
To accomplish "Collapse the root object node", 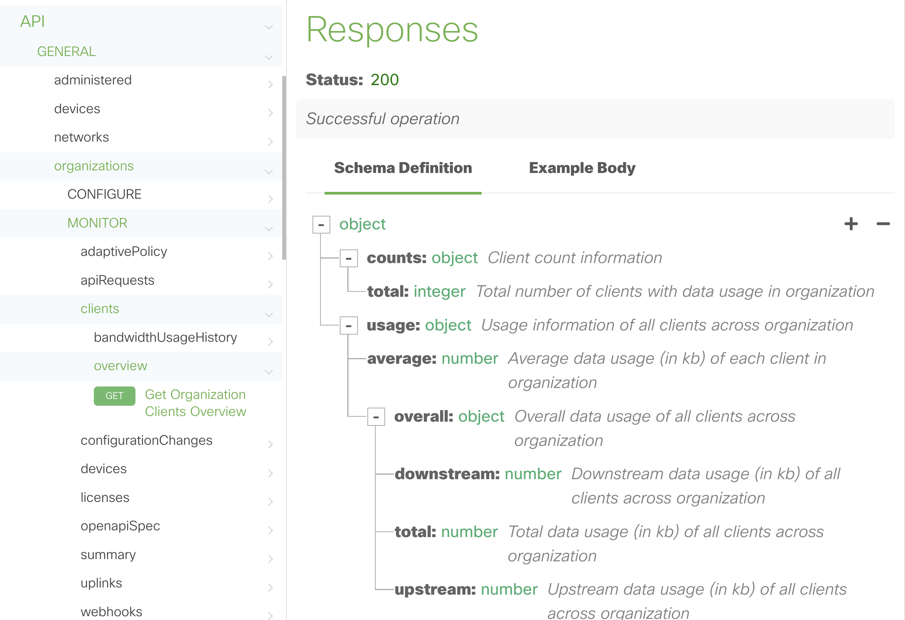I will pos(321,225).
